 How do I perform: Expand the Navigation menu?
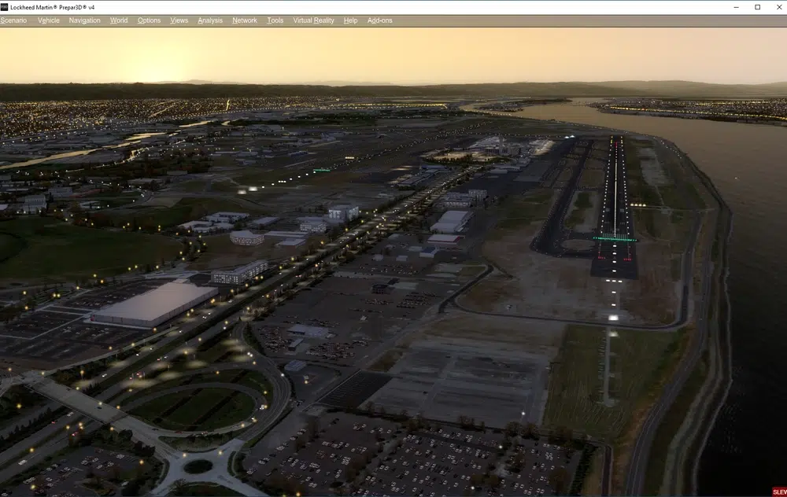(x=84, y=20)
